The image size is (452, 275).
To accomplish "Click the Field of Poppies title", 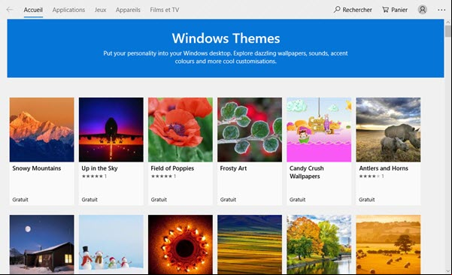I will click(172, 168).
